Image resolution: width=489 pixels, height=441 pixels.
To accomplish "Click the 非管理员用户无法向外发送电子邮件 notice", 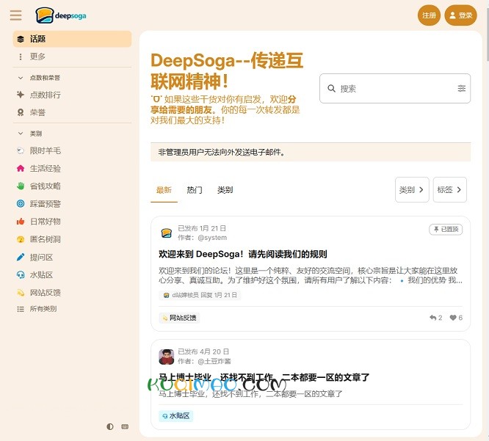I will [311, 152].
